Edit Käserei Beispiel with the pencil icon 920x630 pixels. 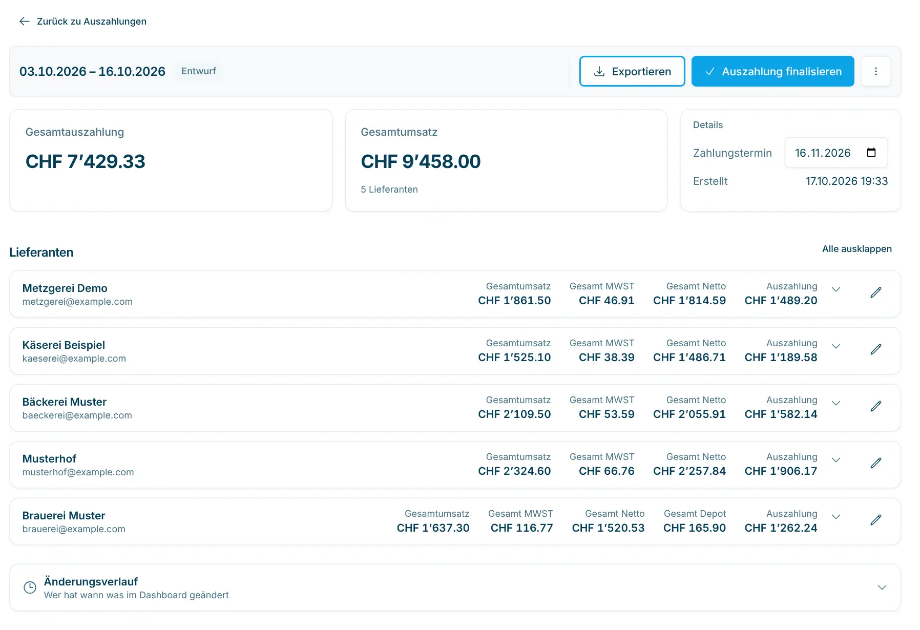point(875,349)
